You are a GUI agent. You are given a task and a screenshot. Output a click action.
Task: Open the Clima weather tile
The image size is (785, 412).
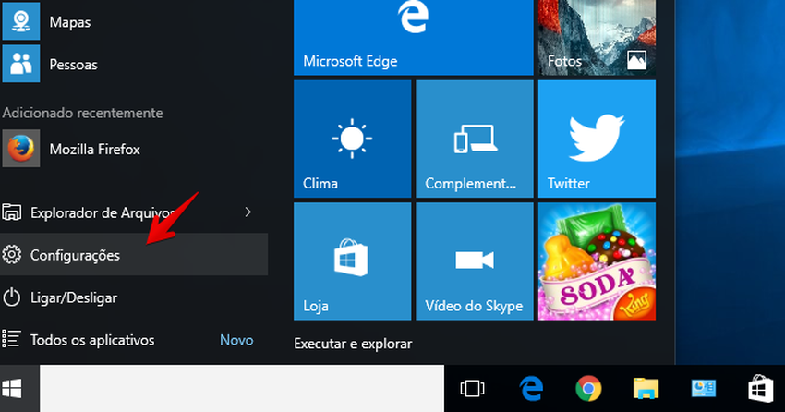click(x=353, y=139)
